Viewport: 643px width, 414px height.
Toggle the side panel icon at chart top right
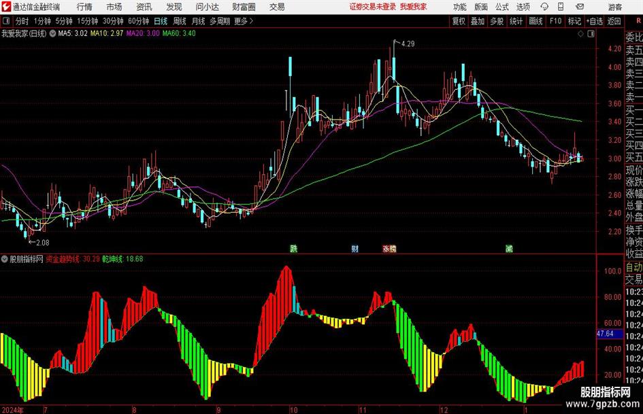591,34
